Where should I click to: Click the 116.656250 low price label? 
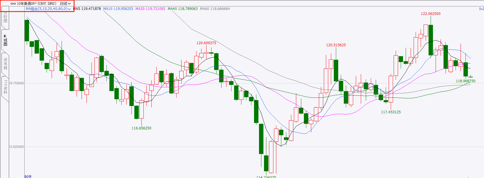point(141,128)
